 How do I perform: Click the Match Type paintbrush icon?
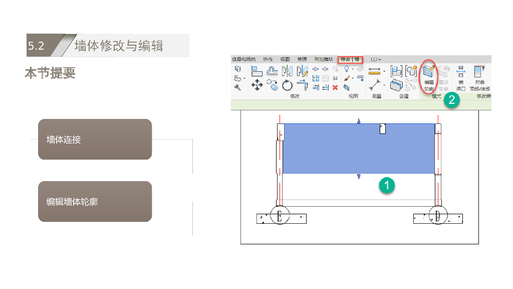coord(346,78)
